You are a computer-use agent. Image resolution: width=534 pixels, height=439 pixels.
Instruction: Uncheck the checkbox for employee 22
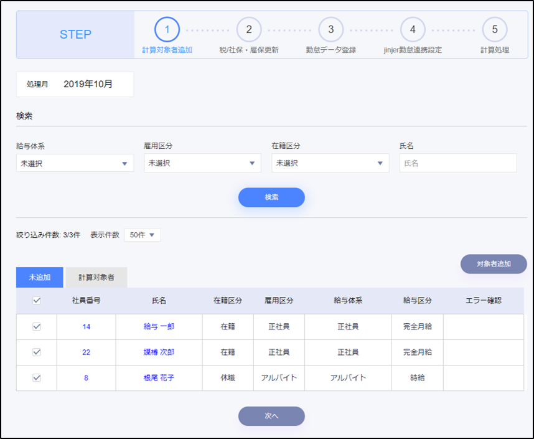[37, 352]
